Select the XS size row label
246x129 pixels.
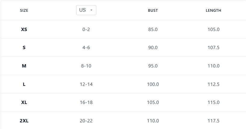[x=24, y=30]
